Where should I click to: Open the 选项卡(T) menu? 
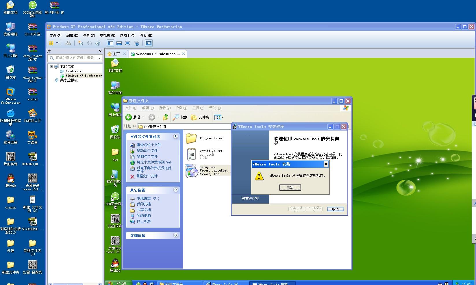point(127,35)
